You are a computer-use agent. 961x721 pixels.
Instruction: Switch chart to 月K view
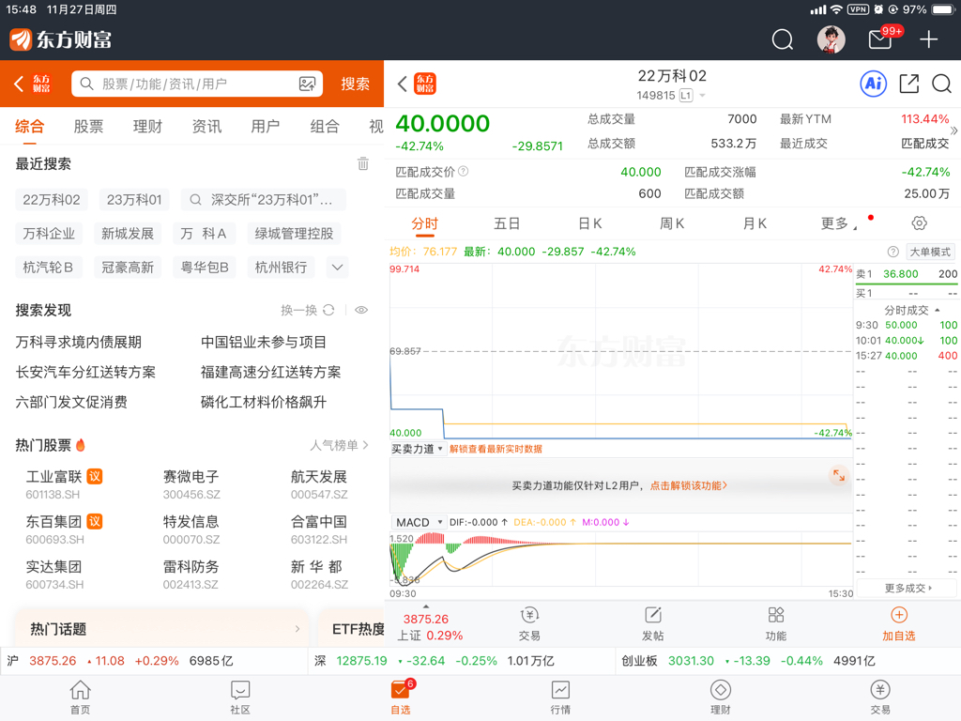[755, 223]
